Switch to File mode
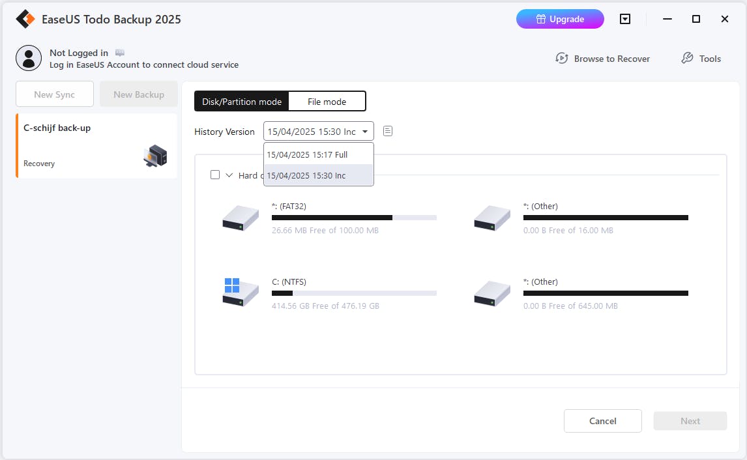 point(327,102)
